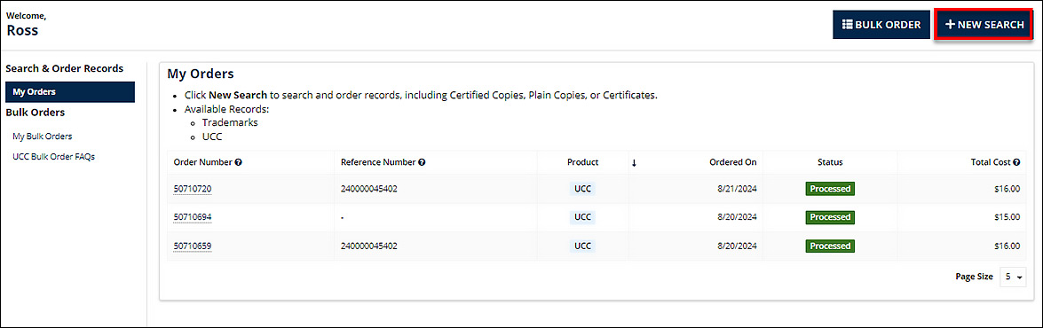Click the sort arrow beside Product
The width and height of the screenshot is (1043, 328).
coord(634,163)
